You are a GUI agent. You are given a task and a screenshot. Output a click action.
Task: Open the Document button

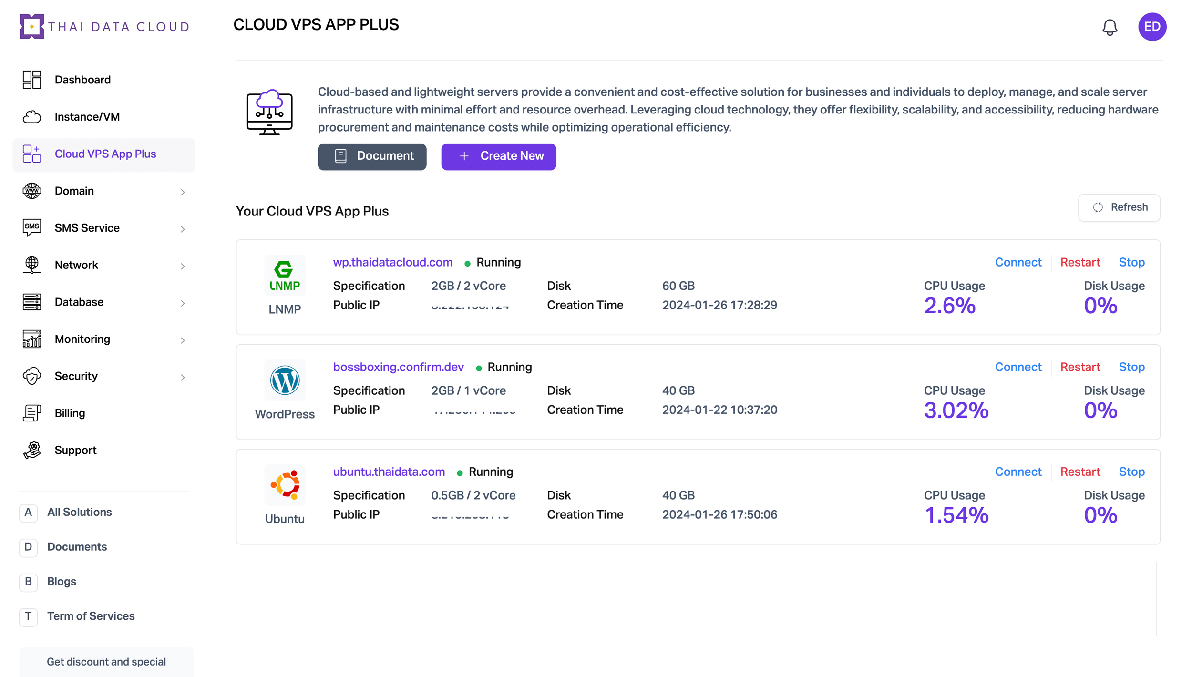pyautogui.click(x=372, y=156)
